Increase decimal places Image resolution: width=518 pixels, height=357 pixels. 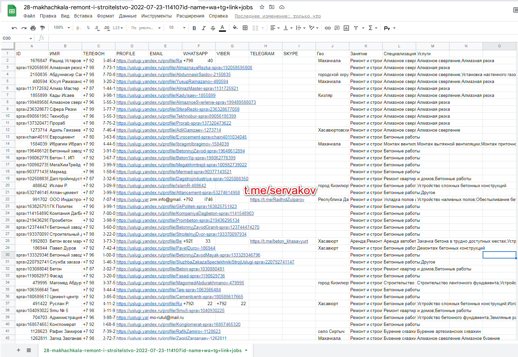coord(106,28)
